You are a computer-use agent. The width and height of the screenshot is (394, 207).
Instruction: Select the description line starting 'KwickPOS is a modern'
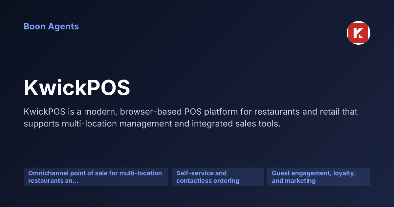pos(190,112)
